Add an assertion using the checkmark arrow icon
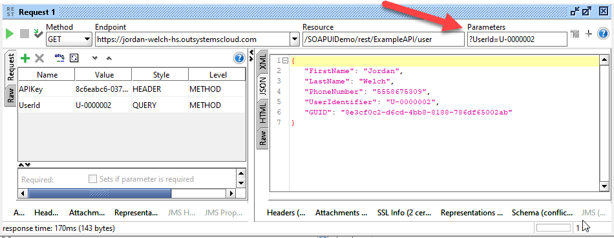Image resolution: width=614 pixels, height=238 pixels. tap(38, 34)
